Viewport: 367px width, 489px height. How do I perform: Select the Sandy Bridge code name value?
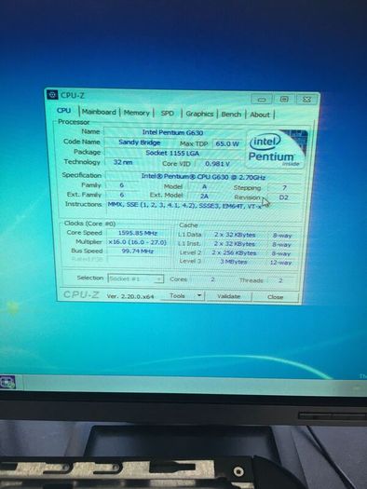(x=140, y=143)
